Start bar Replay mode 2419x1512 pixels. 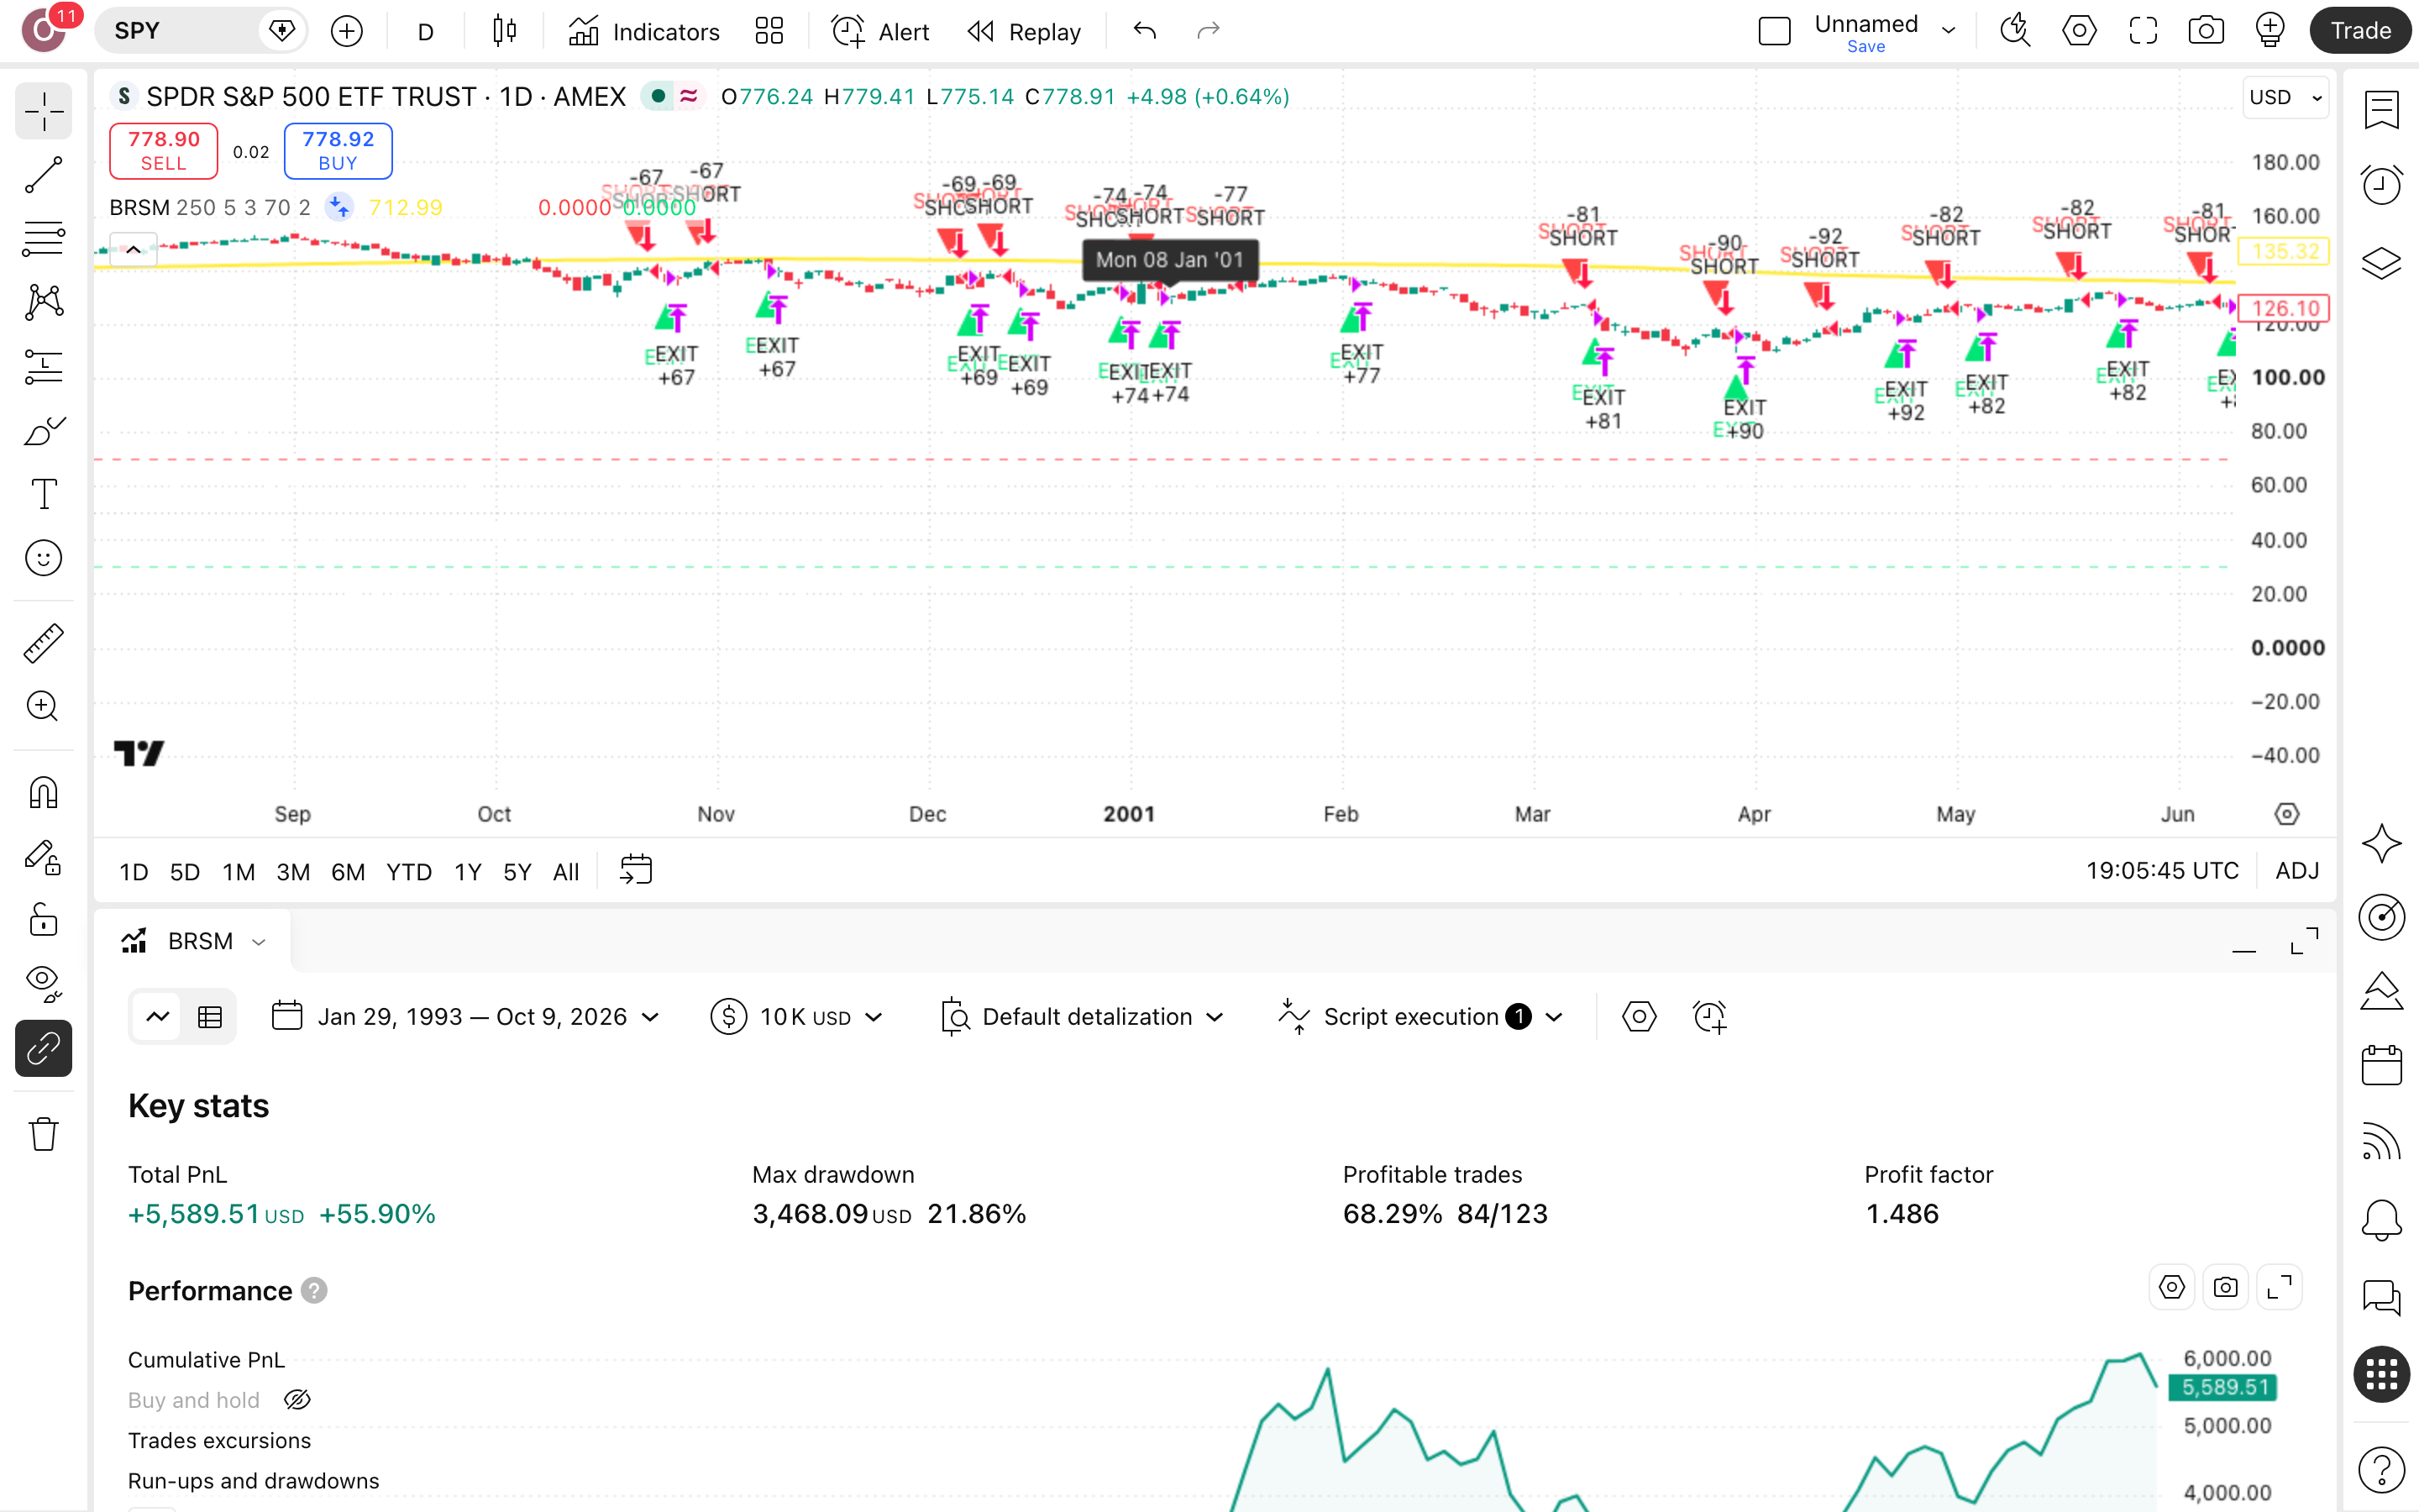1024,31
